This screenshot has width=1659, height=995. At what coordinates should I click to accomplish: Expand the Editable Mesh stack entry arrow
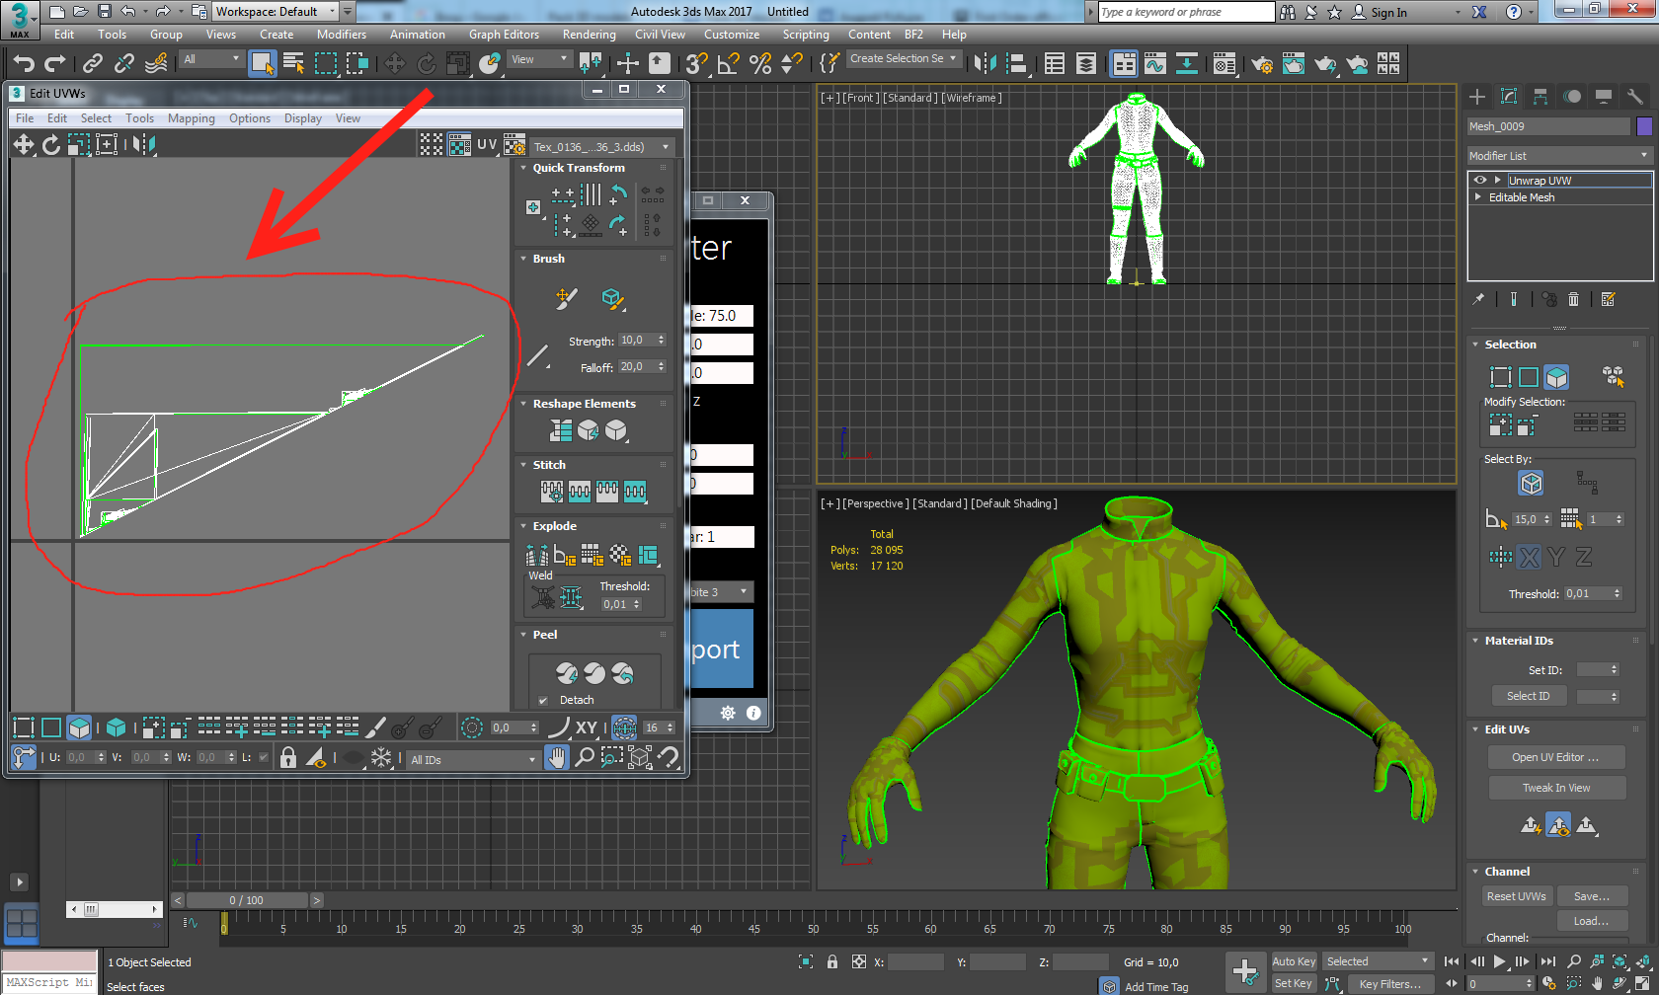1478,197
